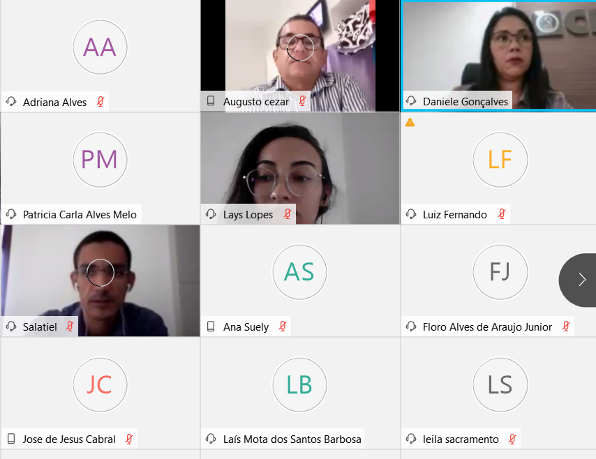
Task: Click Adriana Alves muted microphone icon
Action: click(x=100, y=101)
